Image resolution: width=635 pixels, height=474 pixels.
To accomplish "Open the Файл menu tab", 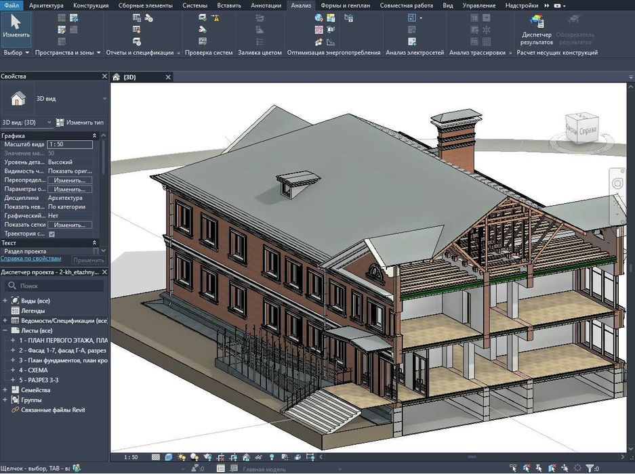I will pyautogui.click(x=12, y=5).
